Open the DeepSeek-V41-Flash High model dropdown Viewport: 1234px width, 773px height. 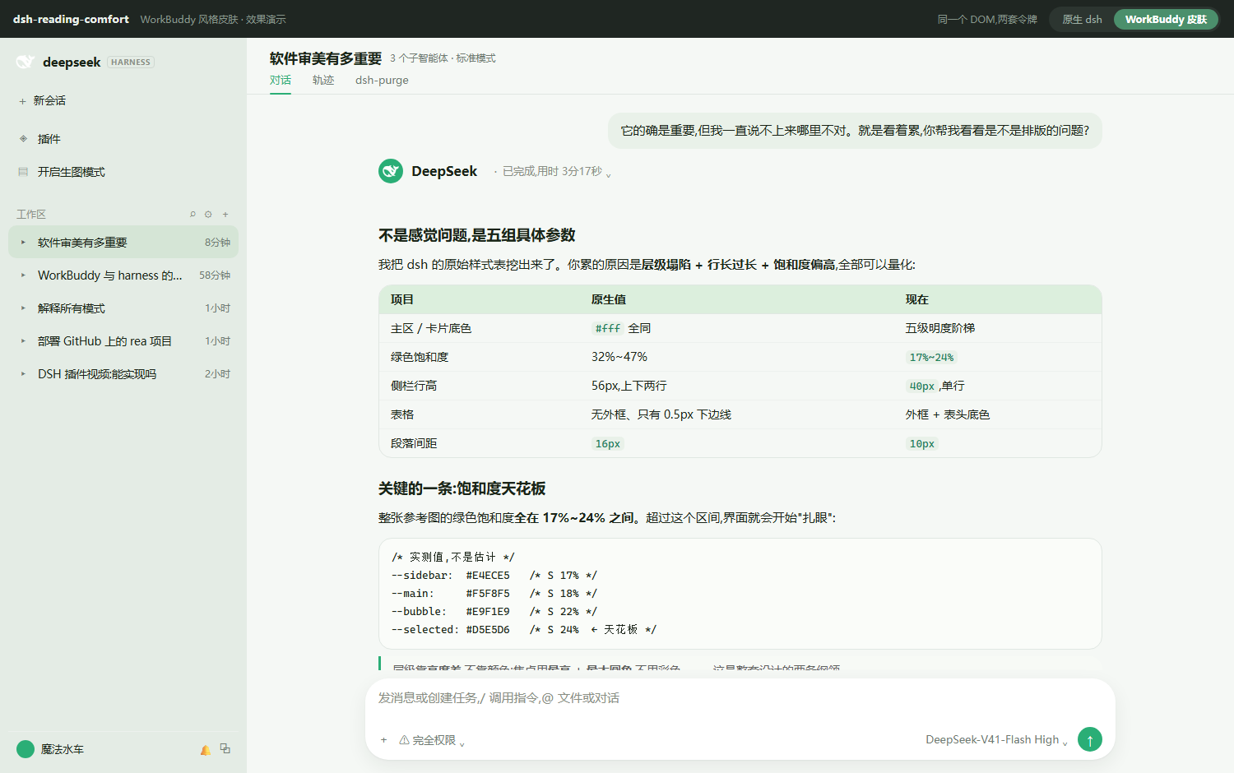pyautogui.click(x=997, y=739)
